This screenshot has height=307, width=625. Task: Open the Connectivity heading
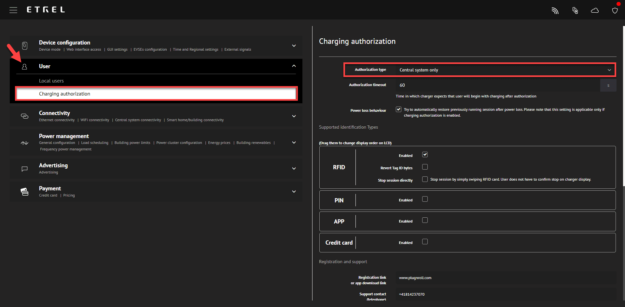[x=54, y=113]
